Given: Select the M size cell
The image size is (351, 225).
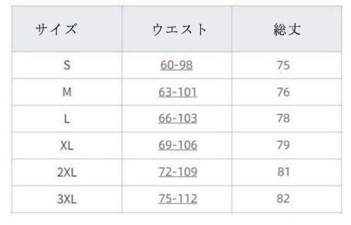Looking at the screenshot, I should coord(67,92).
